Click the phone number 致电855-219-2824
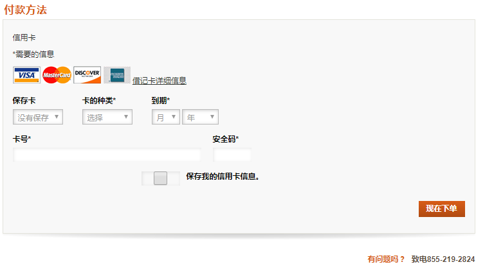Screen dimensions: 494x278 [443, 259]
